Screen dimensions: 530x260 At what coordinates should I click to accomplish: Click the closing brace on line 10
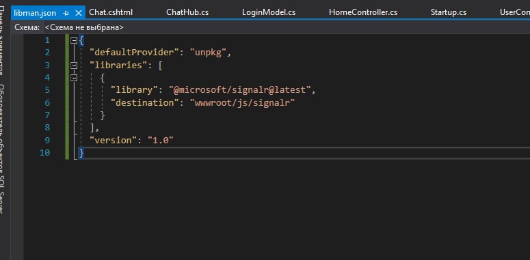(81, 153)
